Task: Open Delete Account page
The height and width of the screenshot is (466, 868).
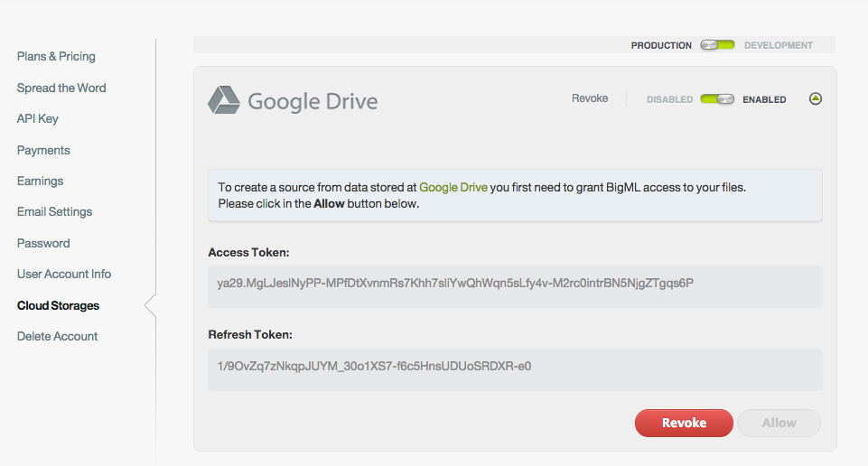Action: [58, 337]
